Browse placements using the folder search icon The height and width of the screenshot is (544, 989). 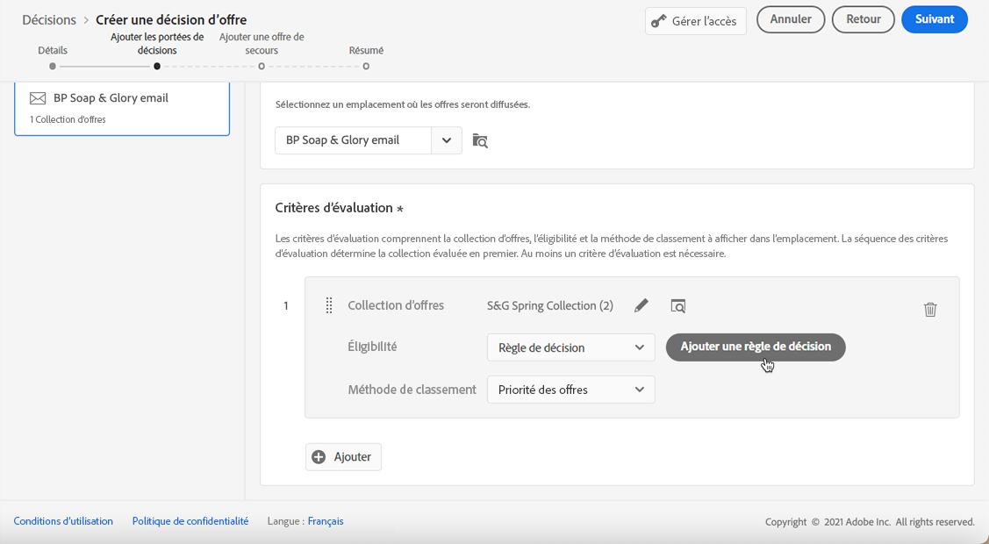coord(480,140)
